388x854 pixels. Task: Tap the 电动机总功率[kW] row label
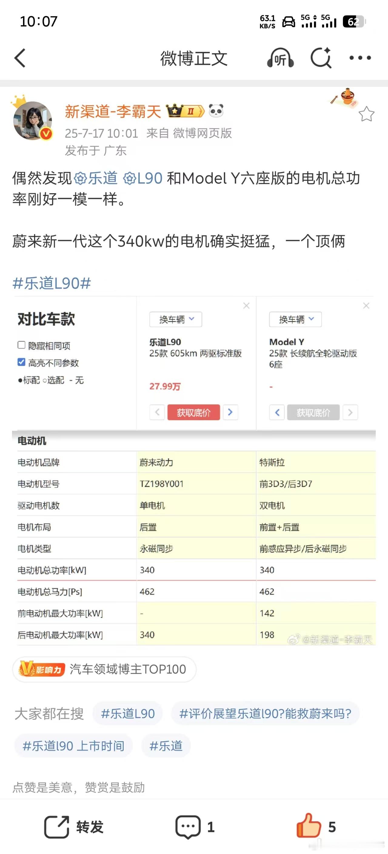pos(52,570)
